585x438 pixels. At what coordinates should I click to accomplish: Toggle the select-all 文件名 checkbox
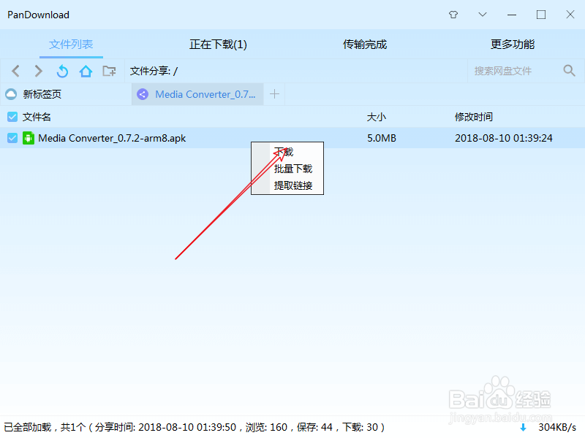coord(12,117)
